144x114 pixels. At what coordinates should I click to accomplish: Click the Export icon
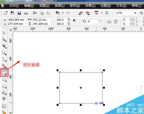[x=88, y=13]
